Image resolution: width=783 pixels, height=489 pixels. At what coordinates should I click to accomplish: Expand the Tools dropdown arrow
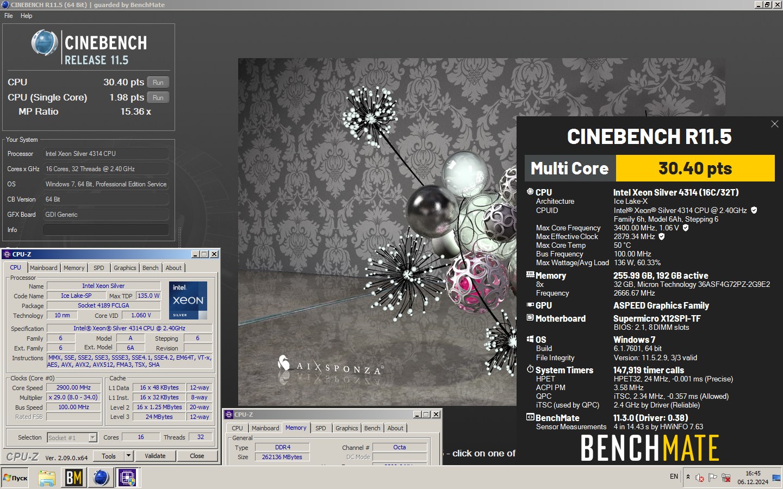click(x=129, y=456)
